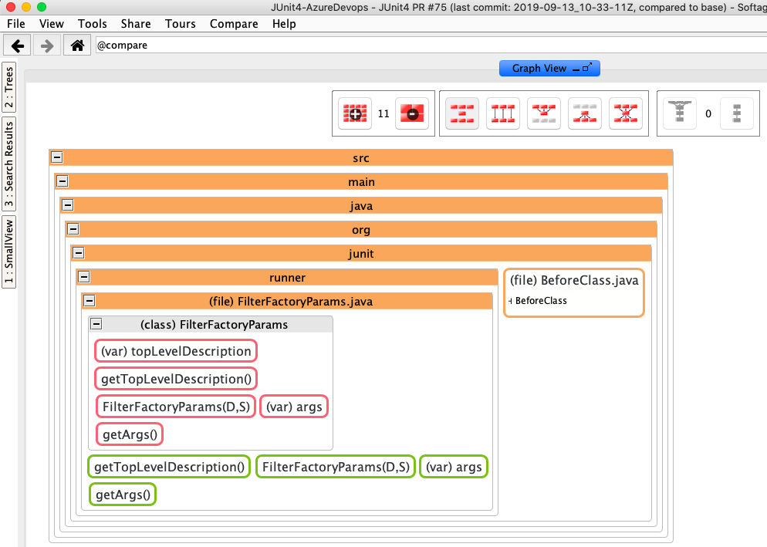Collapse the FilterFactoryParams class box
The image size is (767, 547).
click(x=96, y=325)
